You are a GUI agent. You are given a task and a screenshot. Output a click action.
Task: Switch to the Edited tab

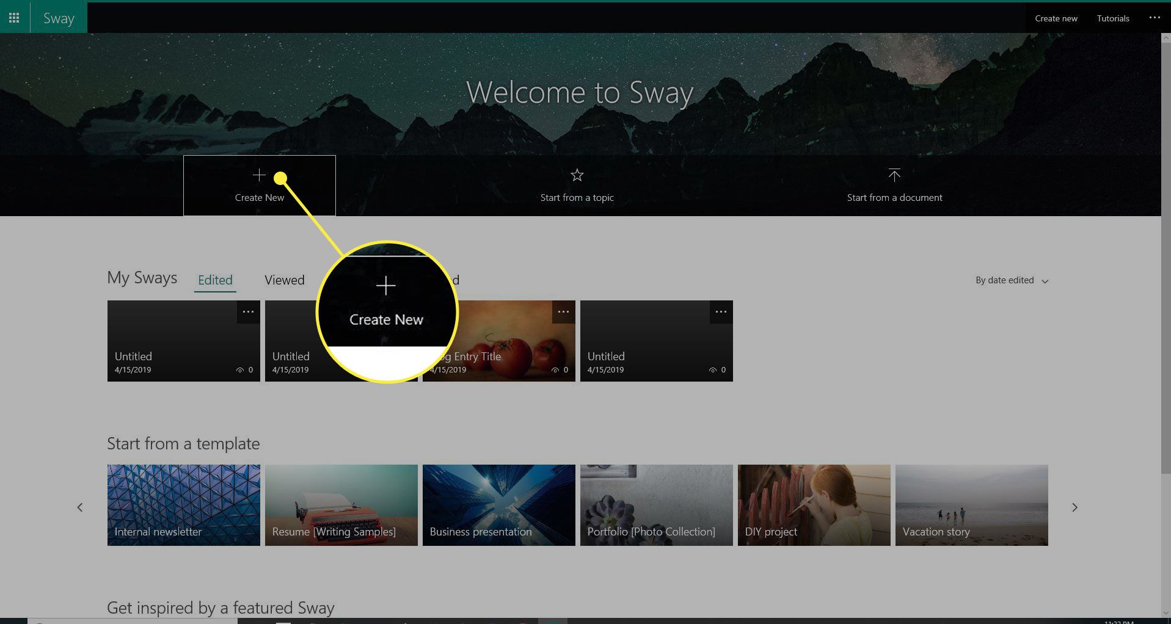tap(215, 280)
